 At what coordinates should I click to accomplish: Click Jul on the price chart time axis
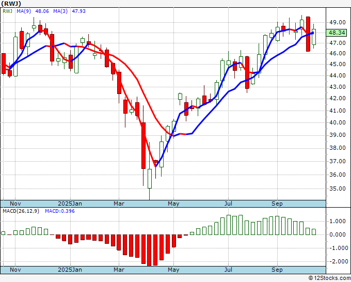(228, 203)
